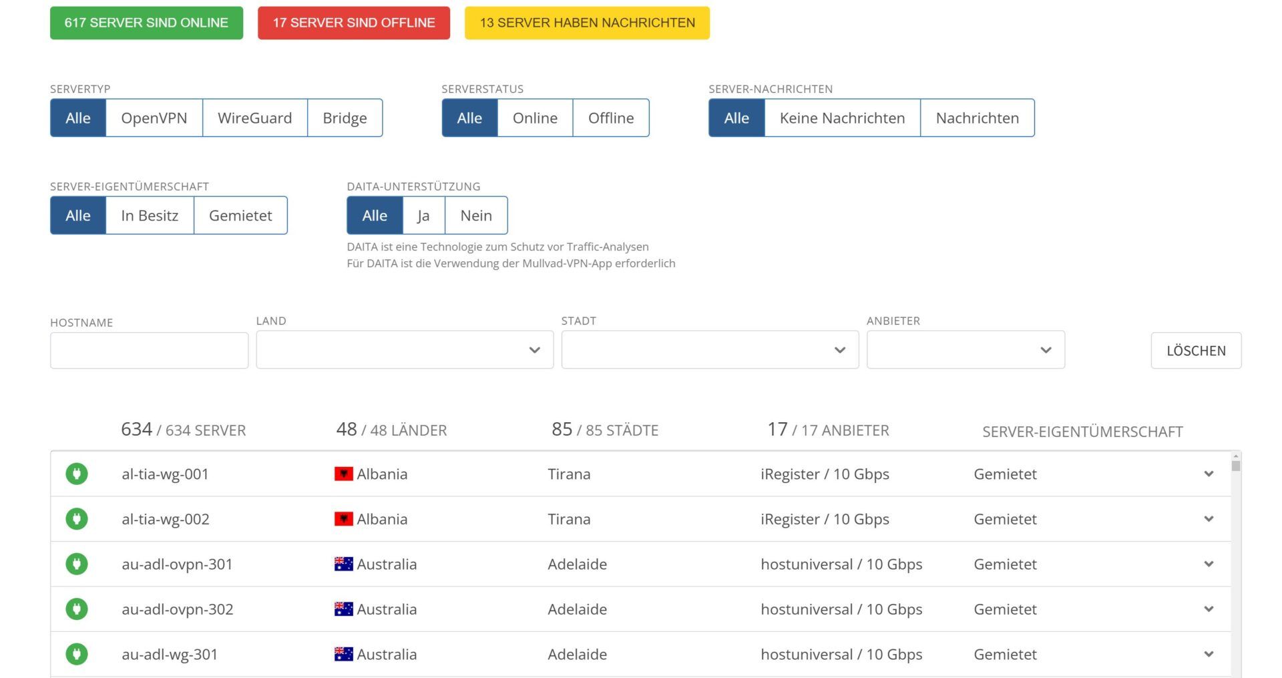Show only Online servers
The image size is (1282, 678).
pos(535,118)
